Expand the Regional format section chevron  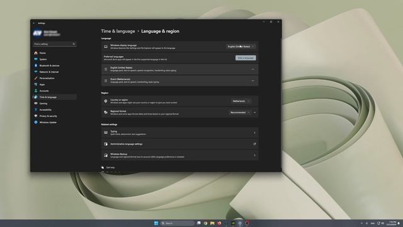254,112
